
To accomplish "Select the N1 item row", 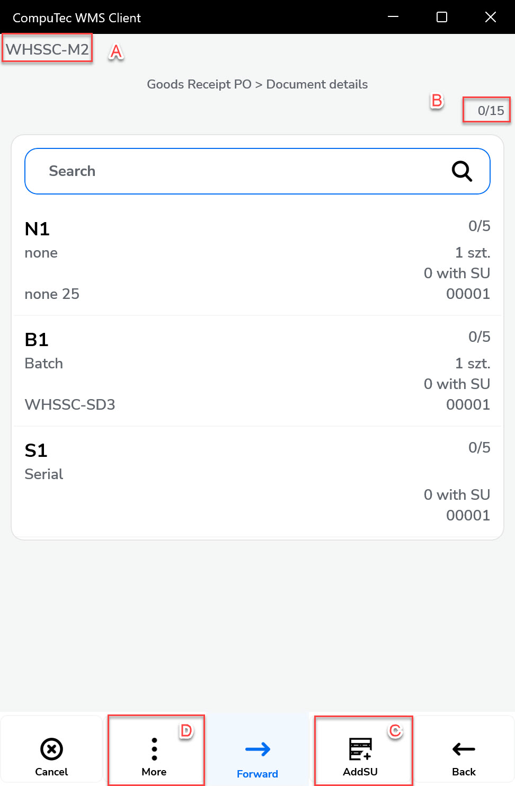I will pyautogui.click(x=257, y=260).
